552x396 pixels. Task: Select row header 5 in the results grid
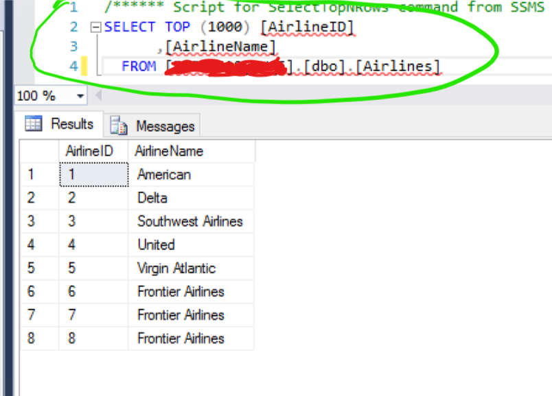(32, 268)
